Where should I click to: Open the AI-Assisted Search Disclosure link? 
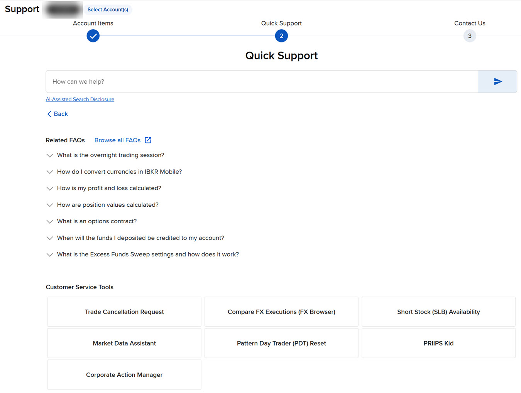(x=80, y=99)
